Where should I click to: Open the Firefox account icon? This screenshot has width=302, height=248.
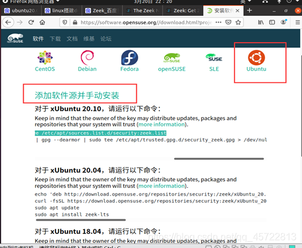(284, 22)
